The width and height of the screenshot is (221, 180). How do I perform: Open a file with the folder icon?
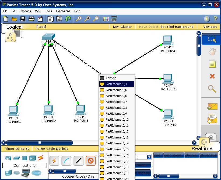pos(14,19)
